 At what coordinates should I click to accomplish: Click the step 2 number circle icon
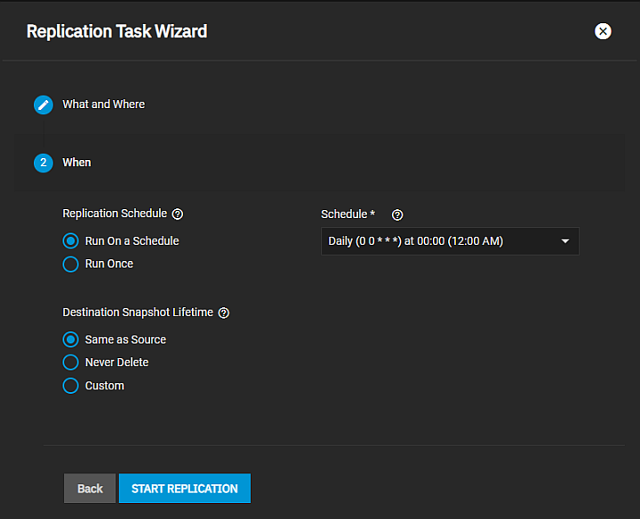click(44, 163)
